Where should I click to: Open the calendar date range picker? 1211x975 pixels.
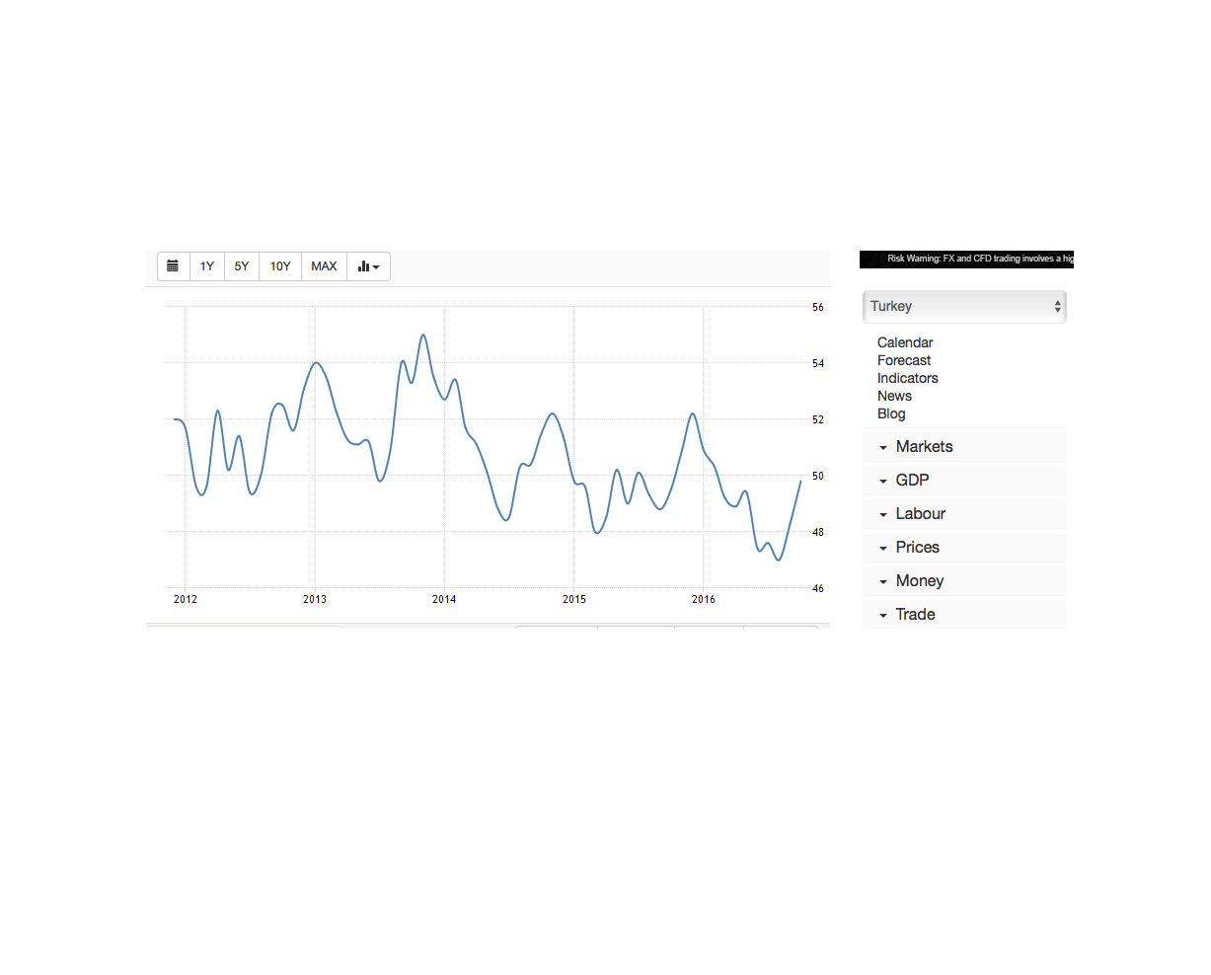click(x=173, y=266)
